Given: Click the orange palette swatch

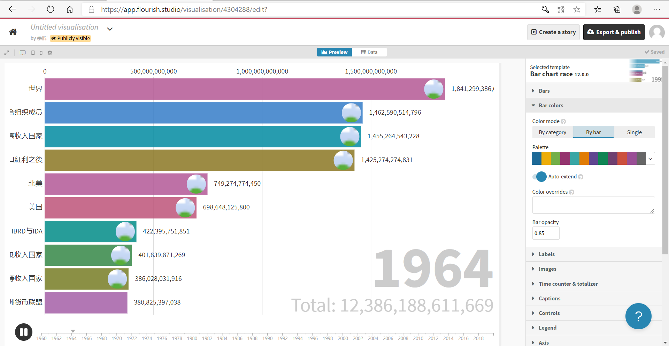Looking at the screenshot, I should click(584, 159).
